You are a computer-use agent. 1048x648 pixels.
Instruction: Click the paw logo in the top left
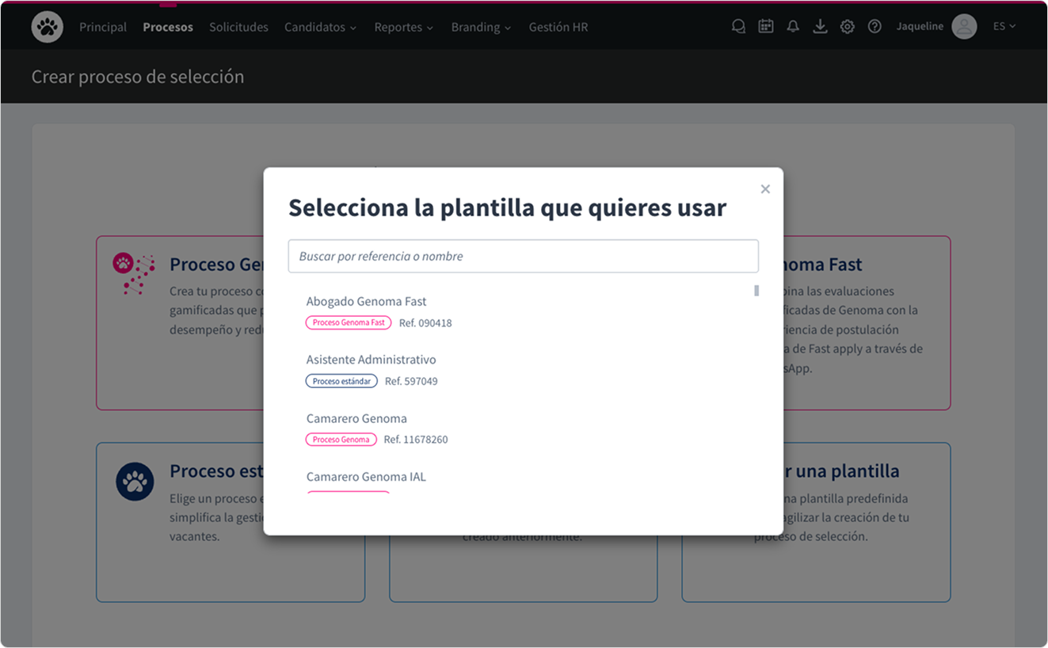47,26
